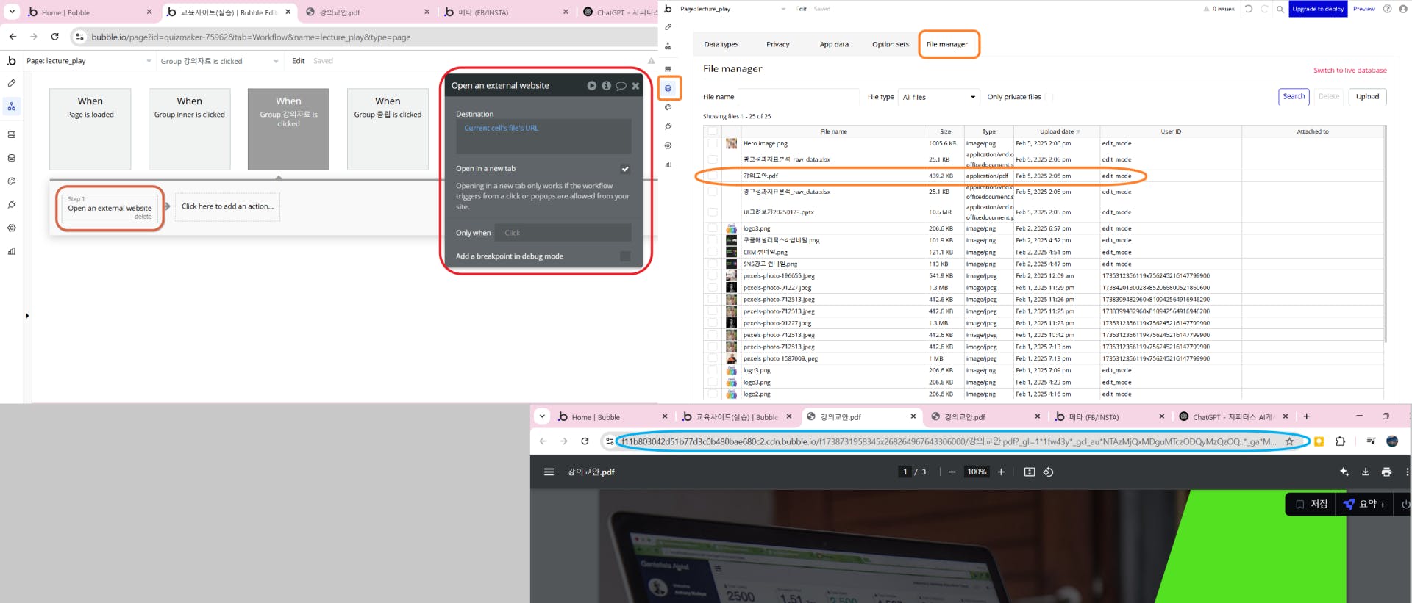Reload the bubble.io workflow editor page

[x=54, y=37]
